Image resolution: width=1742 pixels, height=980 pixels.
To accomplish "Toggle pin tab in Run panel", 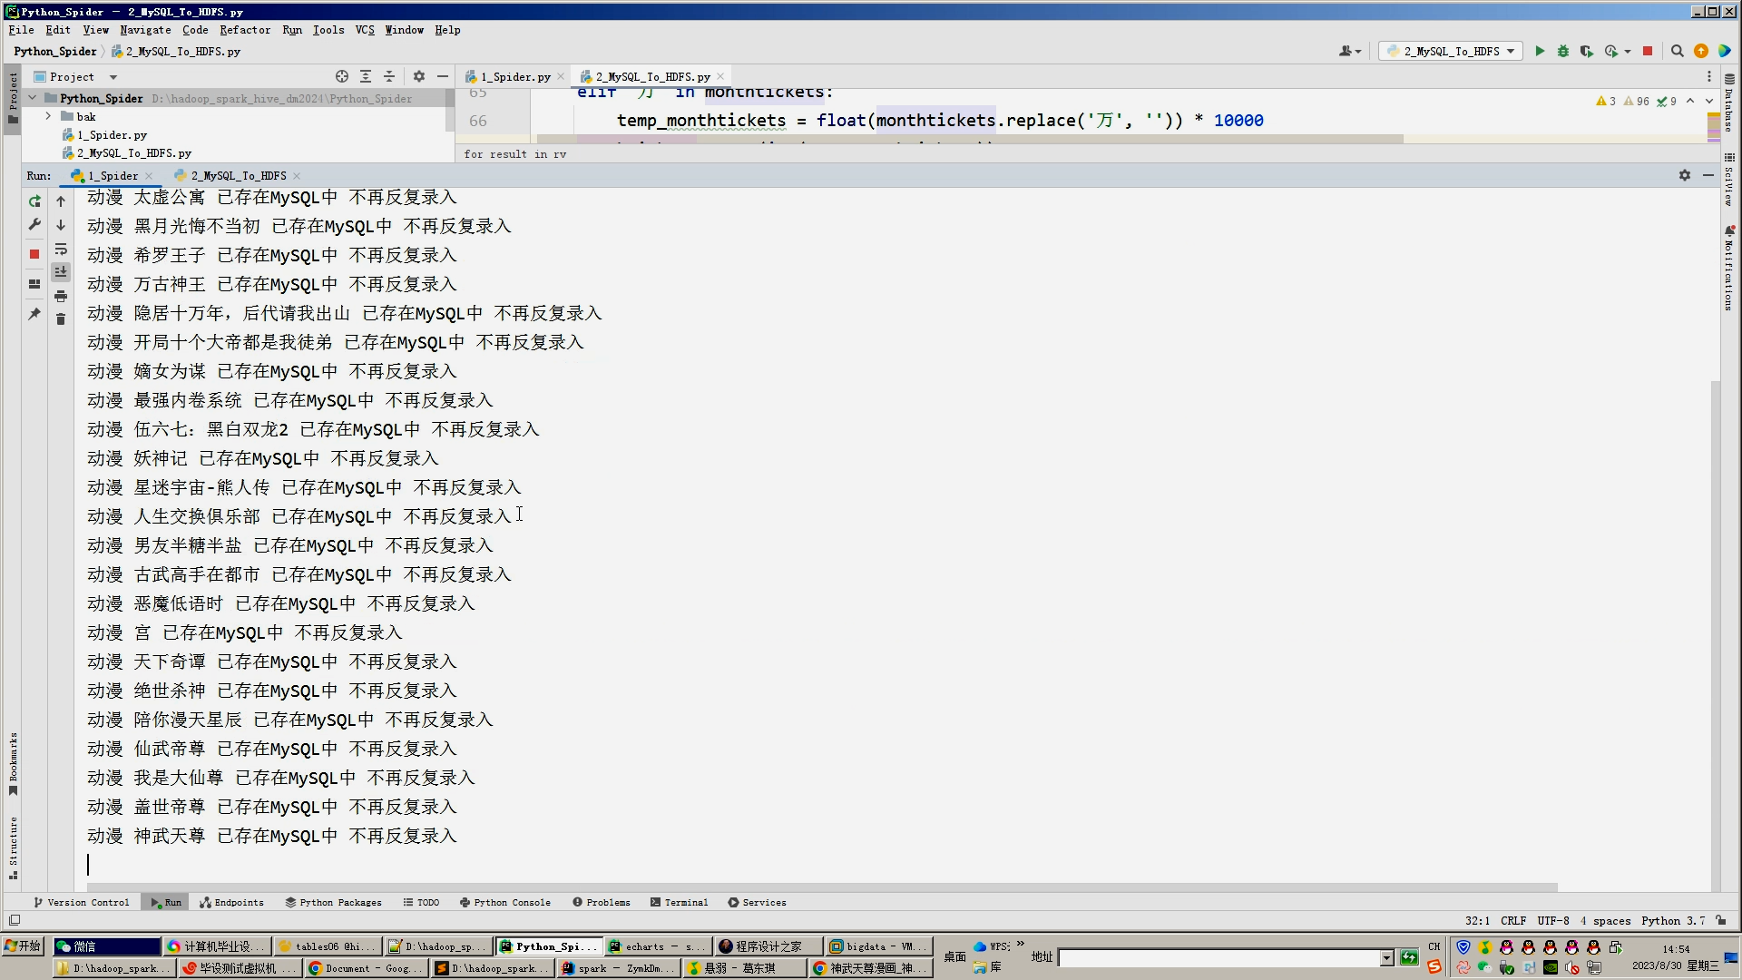I will click(34, 314).
